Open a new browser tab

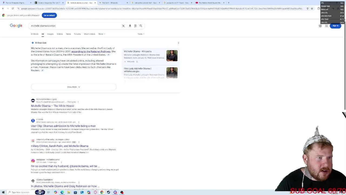[x=228, y=3]
